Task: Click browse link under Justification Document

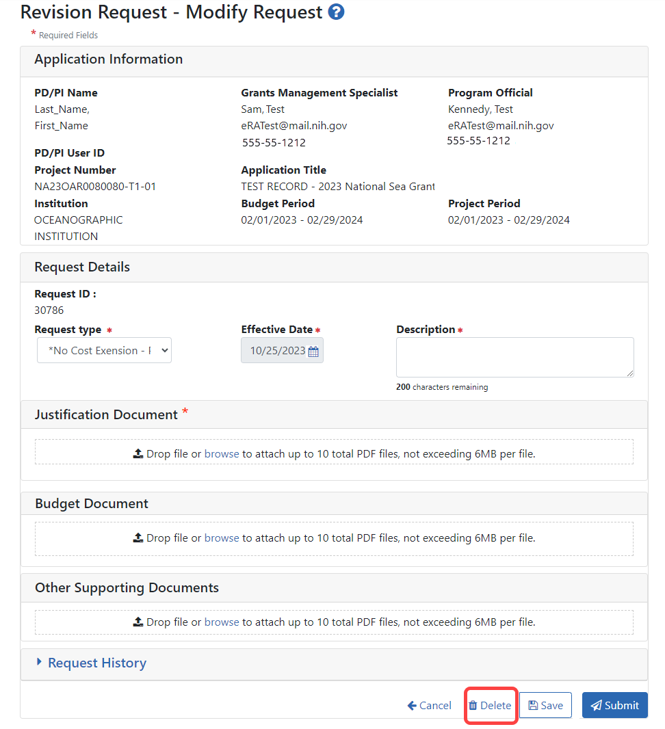Action: (x=222, y=454)
